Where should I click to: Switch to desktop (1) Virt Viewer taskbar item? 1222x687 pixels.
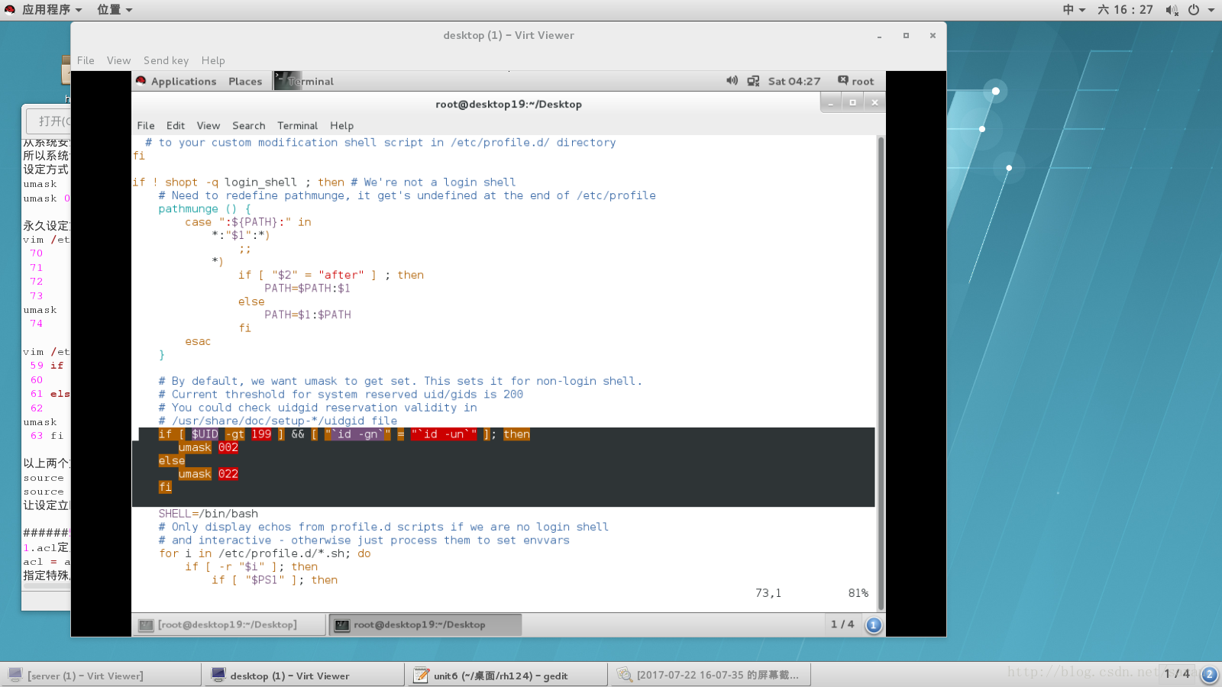pos(304,676)
